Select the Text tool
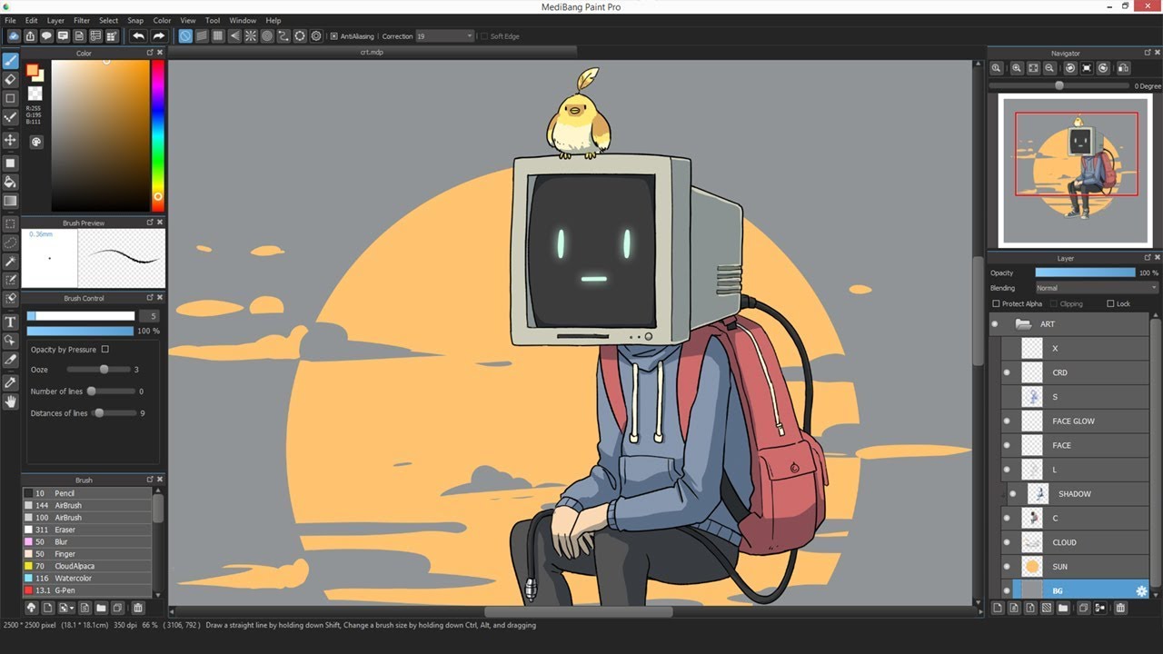Viewport: 1163px width, 654px height. point(11,322)
